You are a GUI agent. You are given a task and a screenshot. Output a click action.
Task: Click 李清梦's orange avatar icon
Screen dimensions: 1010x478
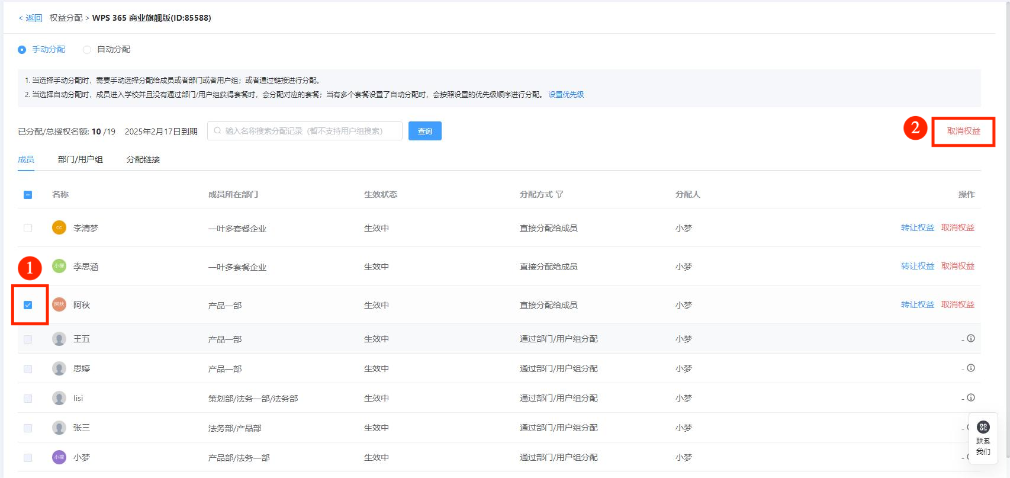click(x=59, y=228)
